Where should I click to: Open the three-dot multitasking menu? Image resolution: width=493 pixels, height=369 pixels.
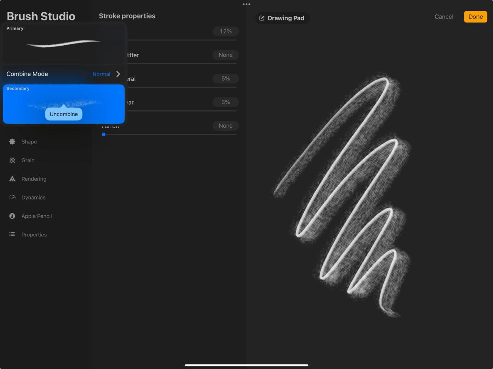click(246, 4)
